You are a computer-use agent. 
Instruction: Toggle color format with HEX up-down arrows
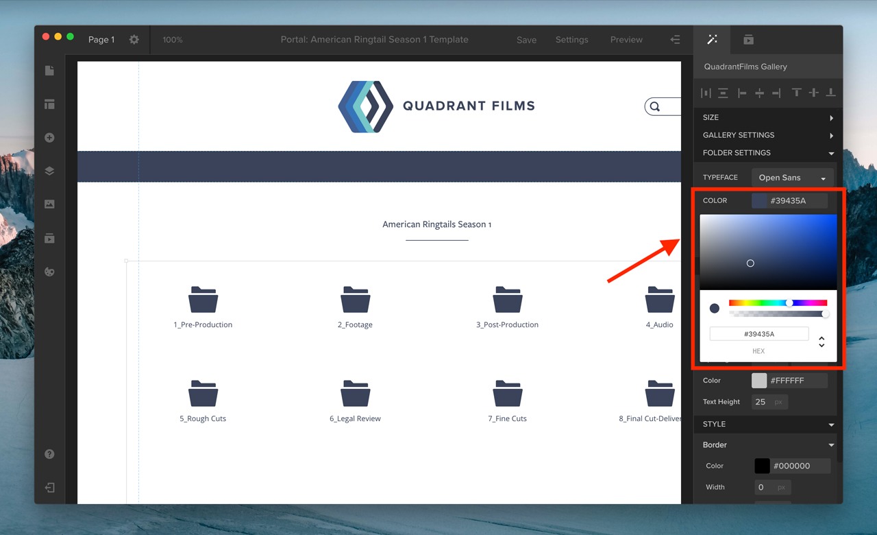pyautogui.click(x=822, y=342)
